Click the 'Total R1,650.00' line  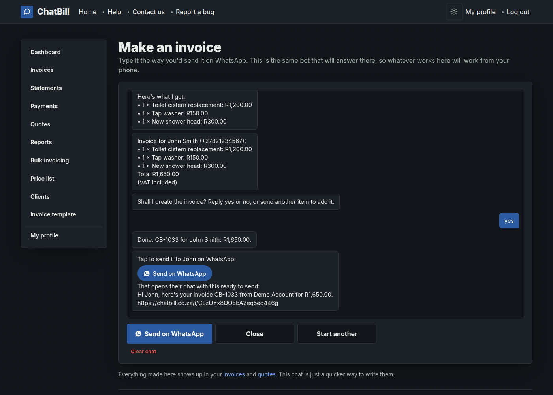click(x=158, y=174)
